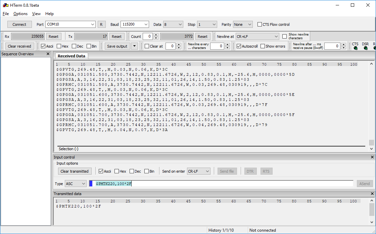Click the Not connected status bar text

click(263, 230)
